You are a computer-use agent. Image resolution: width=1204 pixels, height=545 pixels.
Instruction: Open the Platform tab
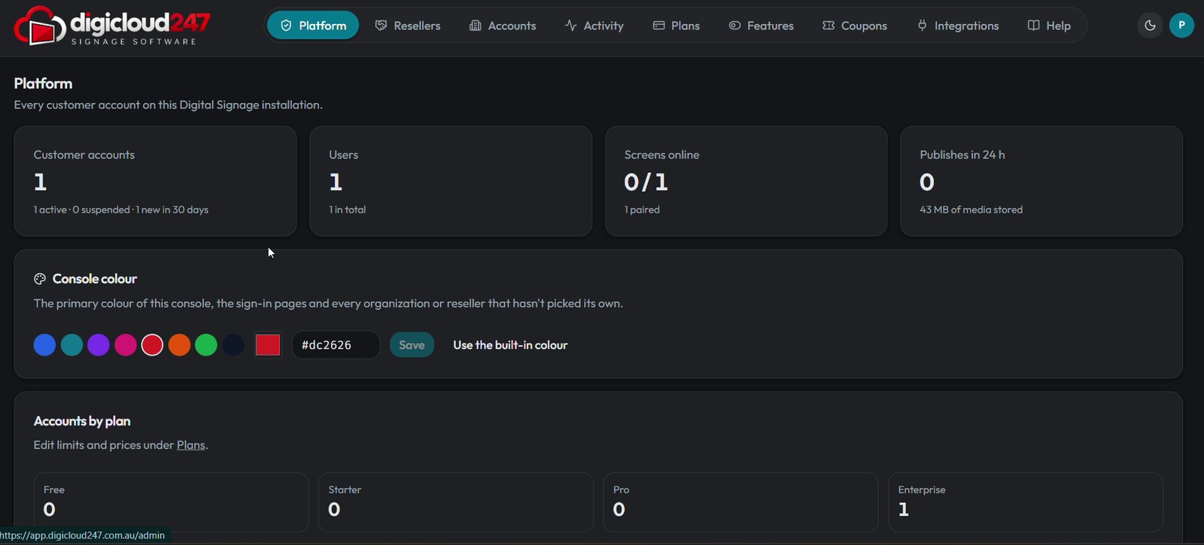(313, 26)
